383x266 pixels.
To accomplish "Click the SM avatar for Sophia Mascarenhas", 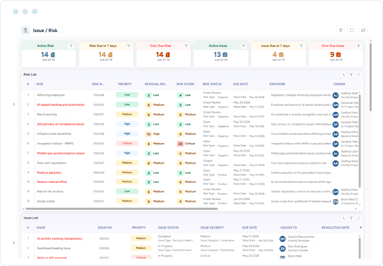I will (x=283, y=239).
